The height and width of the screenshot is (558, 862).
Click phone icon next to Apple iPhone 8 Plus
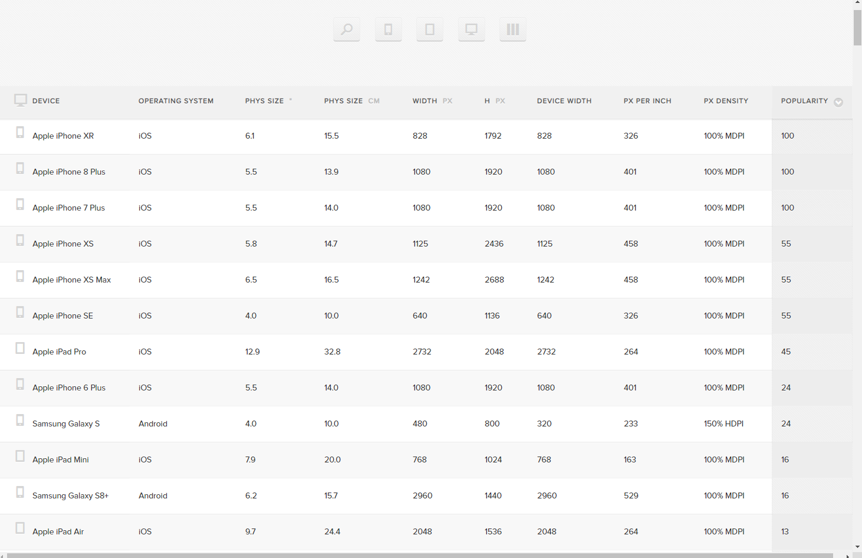[x=20, y=169]
